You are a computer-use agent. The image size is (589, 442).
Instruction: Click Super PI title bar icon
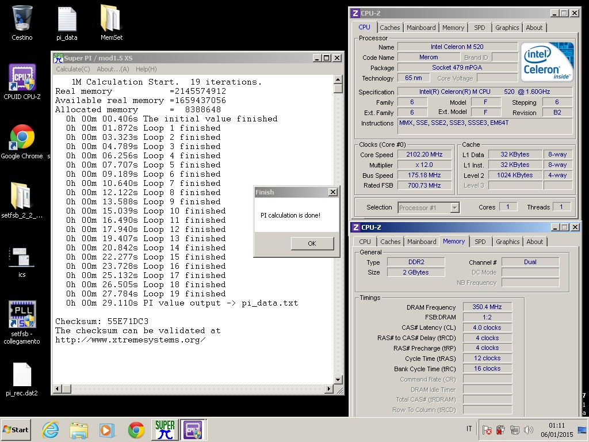click(58, 58)
